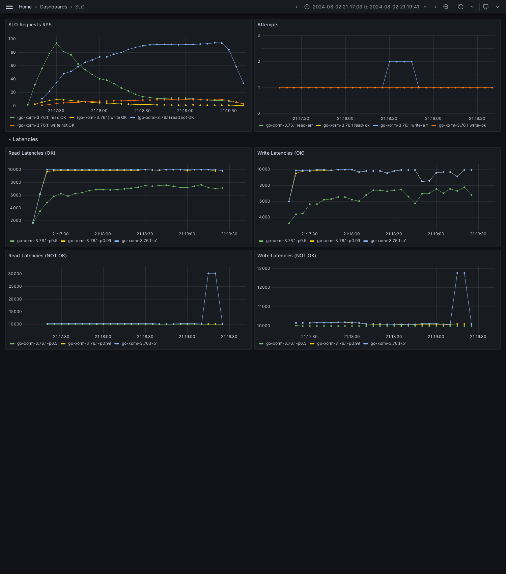Image resolution: width=506 pixels, height=574 pixels.
Task: Toggle p0.99 series in Read Latencies (OK)
Action: (89, 241)
